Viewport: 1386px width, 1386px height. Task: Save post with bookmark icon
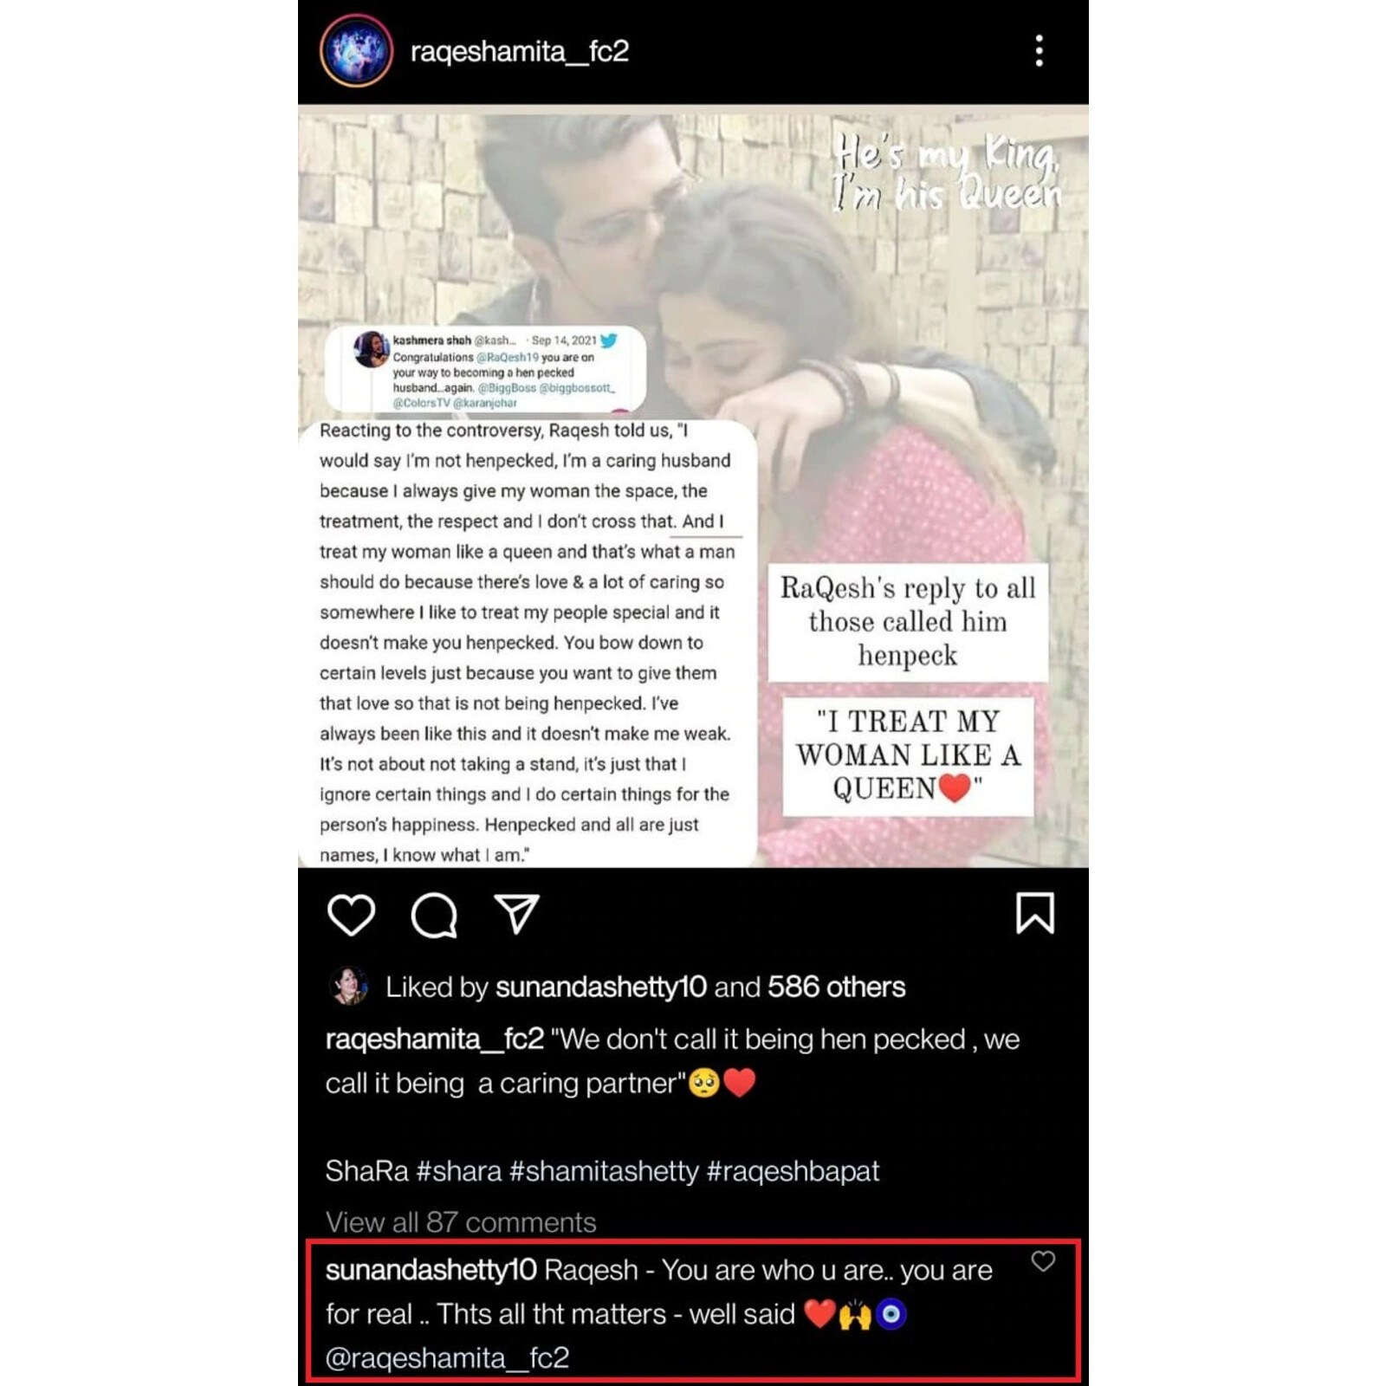click(x=1035, y=913)
